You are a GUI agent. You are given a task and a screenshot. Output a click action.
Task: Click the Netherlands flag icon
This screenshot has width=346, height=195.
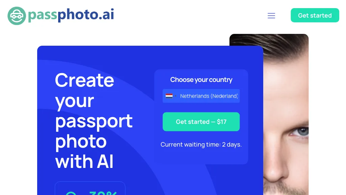(x=169, y=96)
